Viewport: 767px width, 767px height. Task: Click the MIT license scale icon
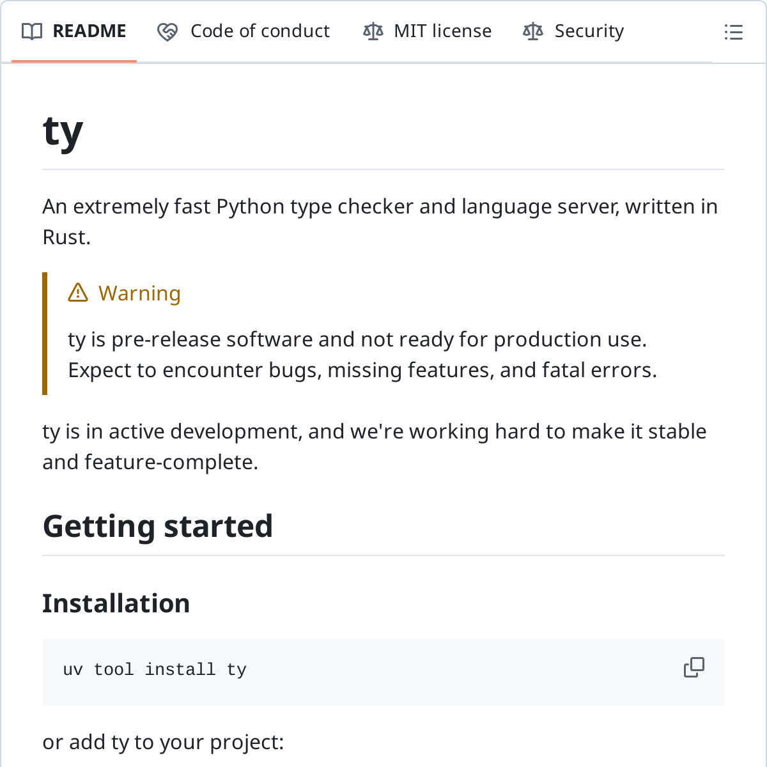click(x=373, y=31)
